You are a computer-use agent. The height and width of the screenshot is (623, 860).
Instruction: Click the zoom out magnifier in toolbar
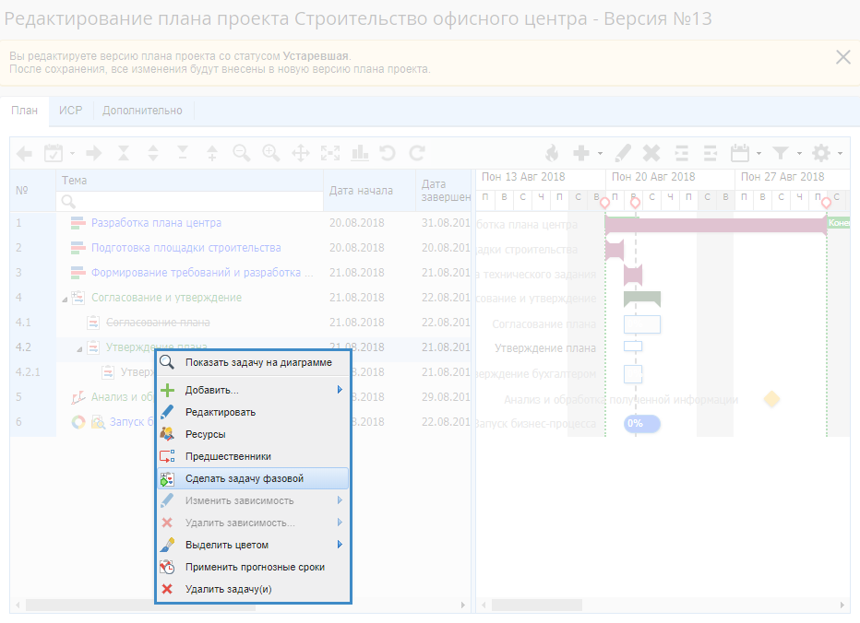[x=242, y=153]
